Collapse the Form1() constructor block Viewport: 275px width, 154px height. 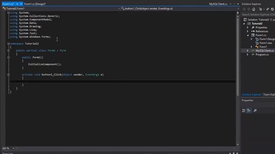point(9,57)
